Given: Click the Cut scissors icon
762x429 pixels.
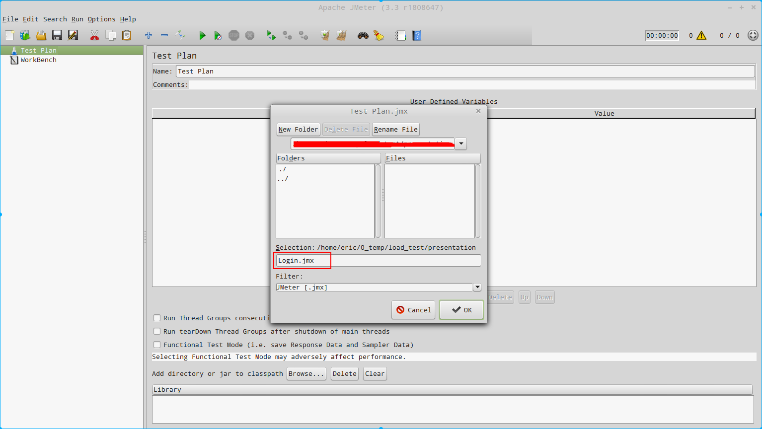Looking at the screenshot, I should (94, 35).
